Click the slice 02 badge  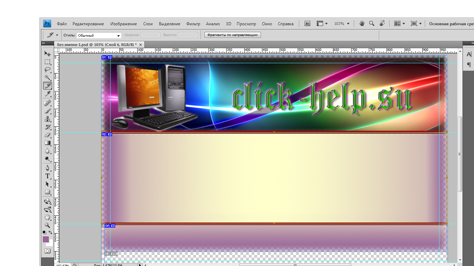pos(104,134)
